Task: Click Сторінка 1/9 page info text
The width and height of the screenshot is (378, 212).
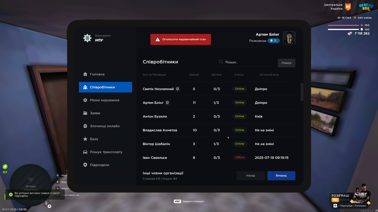Action: coord(160,179)
